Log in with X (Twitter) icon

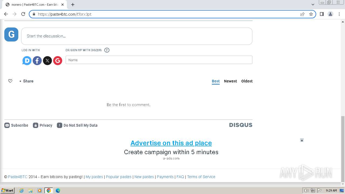coord(47,61)
